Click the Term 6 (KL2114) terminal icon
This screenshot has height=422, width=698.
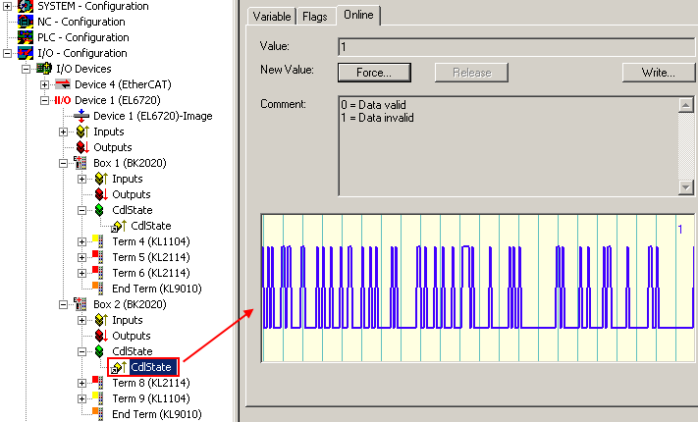(98, 273)
